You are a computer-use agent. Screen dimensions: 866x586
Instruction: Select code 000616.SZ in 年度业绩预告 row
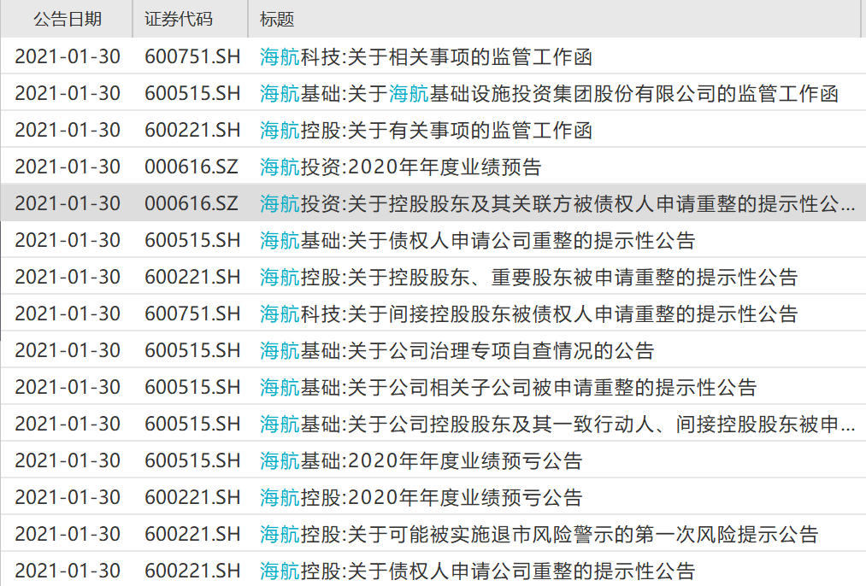click(191, 167)
